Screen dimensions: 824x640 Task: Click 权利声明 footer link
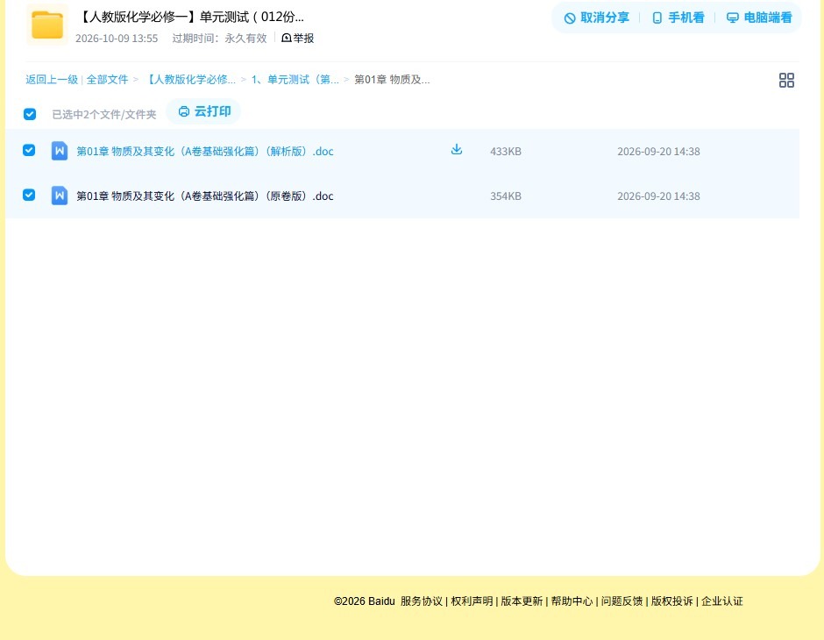coord(472,601)
